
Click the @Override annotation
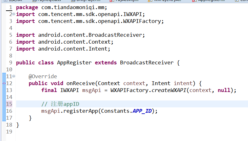click(43, 76)
